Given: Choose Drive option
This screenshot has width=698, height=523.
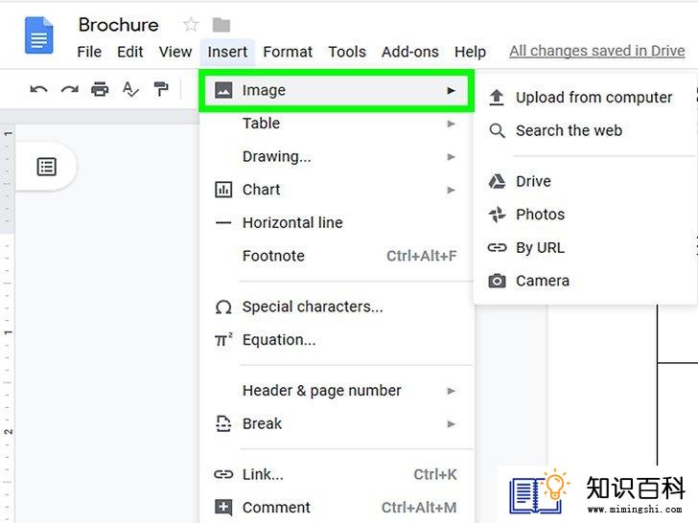Looking at the screenshot, I should pos(585,181).
